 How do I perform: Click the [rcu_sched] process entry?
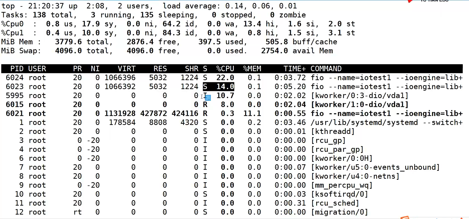point(335,203)
